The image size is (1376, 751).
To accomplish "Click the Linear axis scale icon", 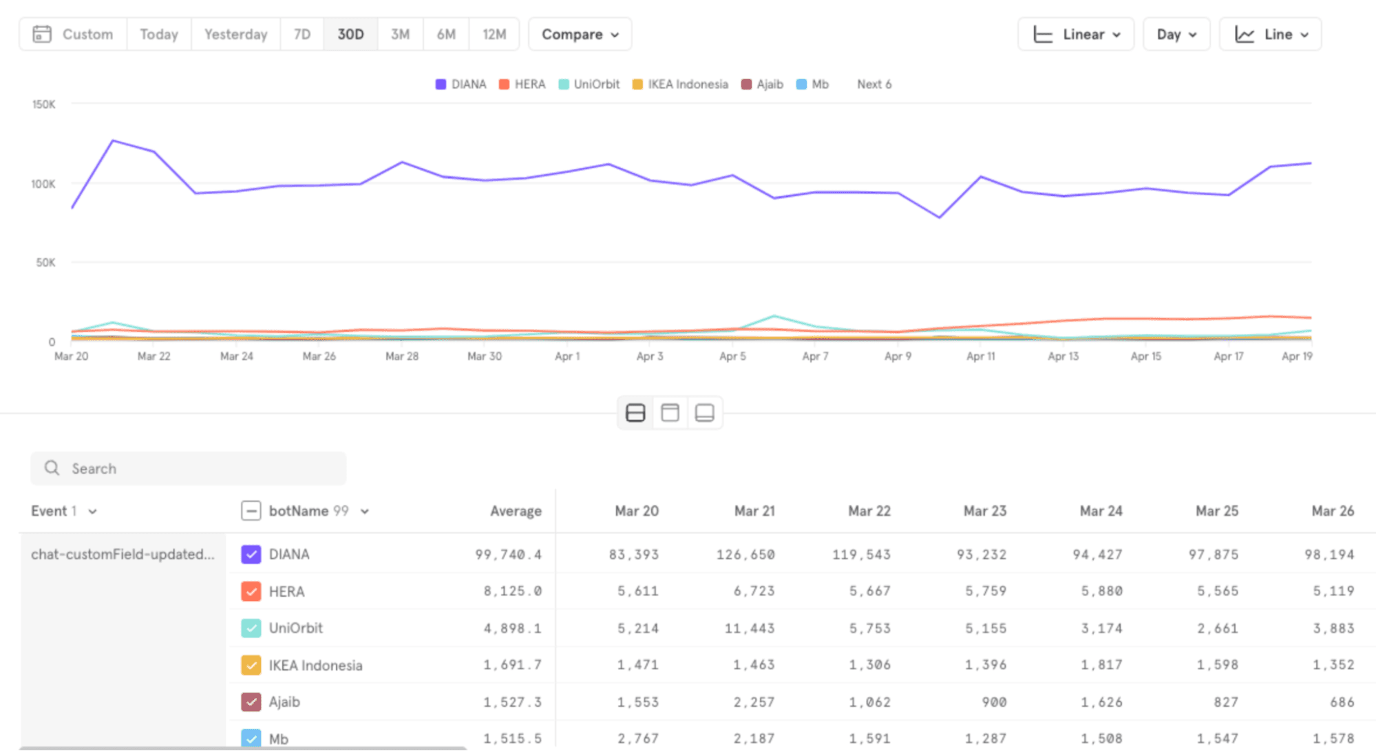I will click(x=1043, y=34).
